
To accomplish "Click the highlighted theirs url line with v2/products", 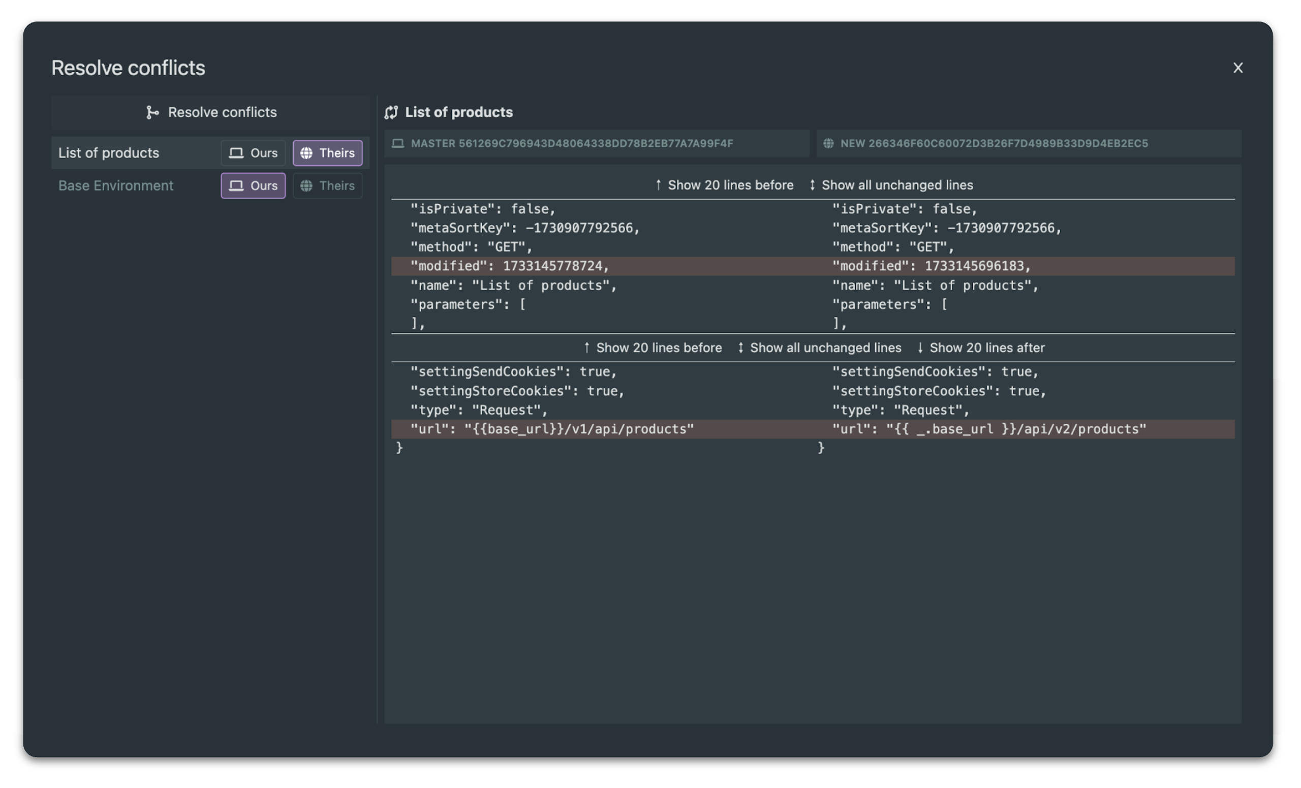I will (x=988, y=429).
